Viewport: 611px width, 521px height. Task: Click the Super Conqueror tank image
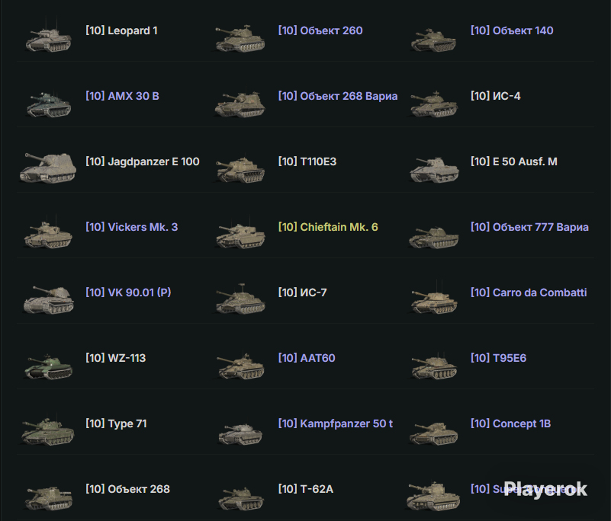[x=433, y=495]
